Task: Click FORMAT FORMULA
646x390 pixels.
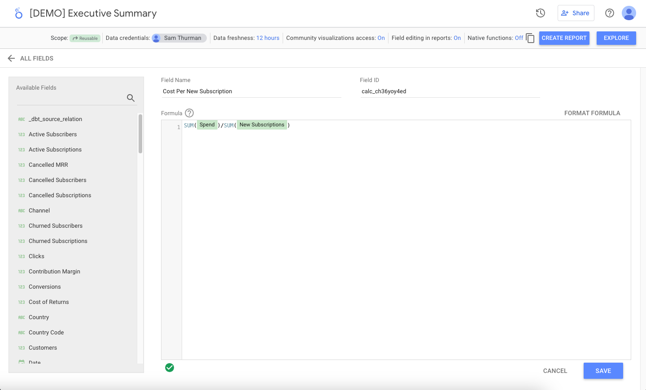Action: coord(592,113)
